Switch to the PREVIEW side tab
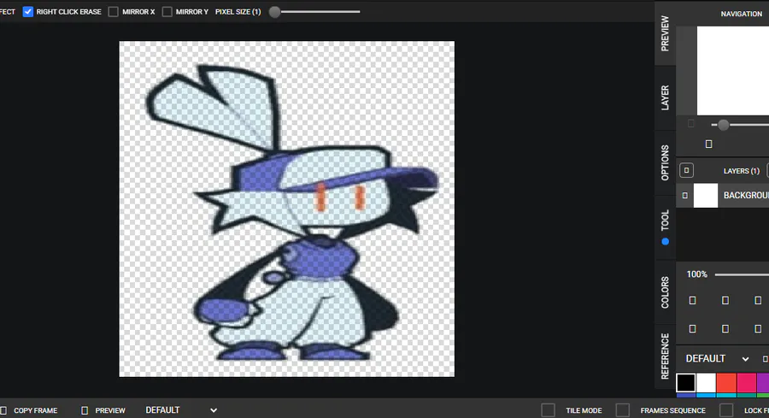Screen dimensions: 769x418 [665, 32]
